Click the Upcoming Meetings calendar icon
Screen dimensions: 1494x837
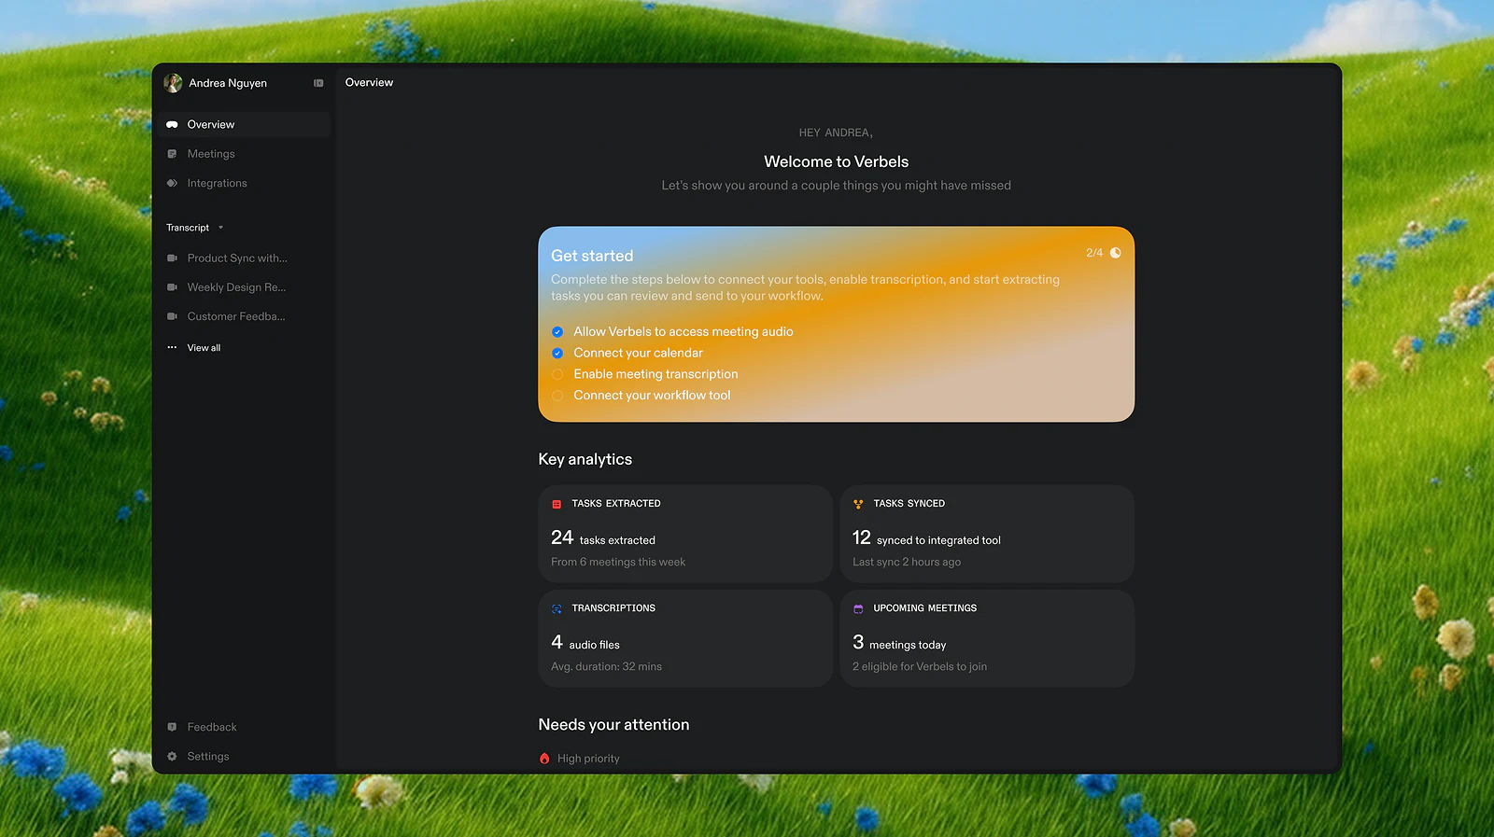[x=858, y=608]
